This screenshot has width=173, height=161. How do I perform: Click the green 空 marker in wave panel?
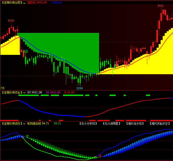[x=27, y=136]
